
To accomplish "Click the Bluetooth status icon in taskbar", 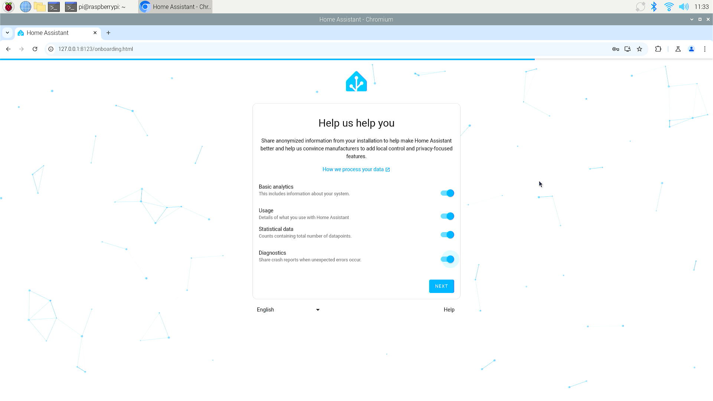I will point(654,6).
